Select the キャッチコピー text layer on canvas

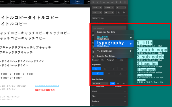coord(35,36)
